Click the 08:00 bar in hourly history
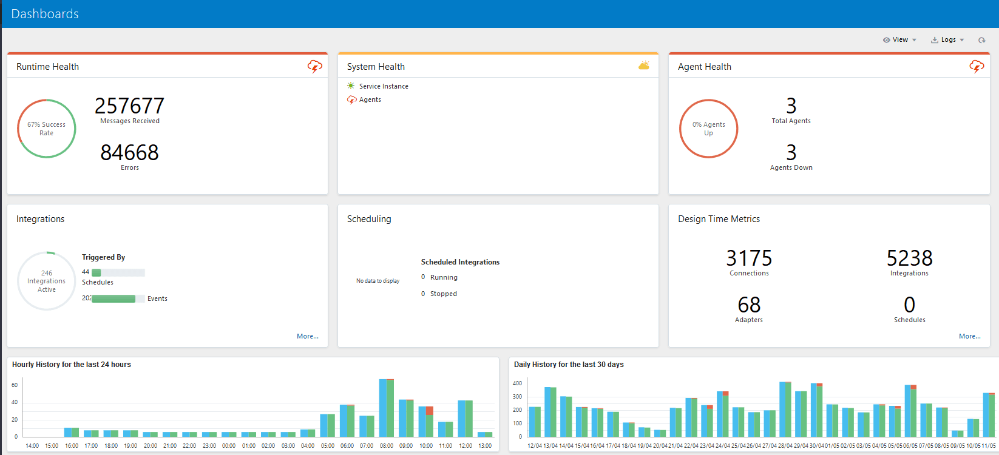Viewport: 999px width, 455px height. coord(387,408)
